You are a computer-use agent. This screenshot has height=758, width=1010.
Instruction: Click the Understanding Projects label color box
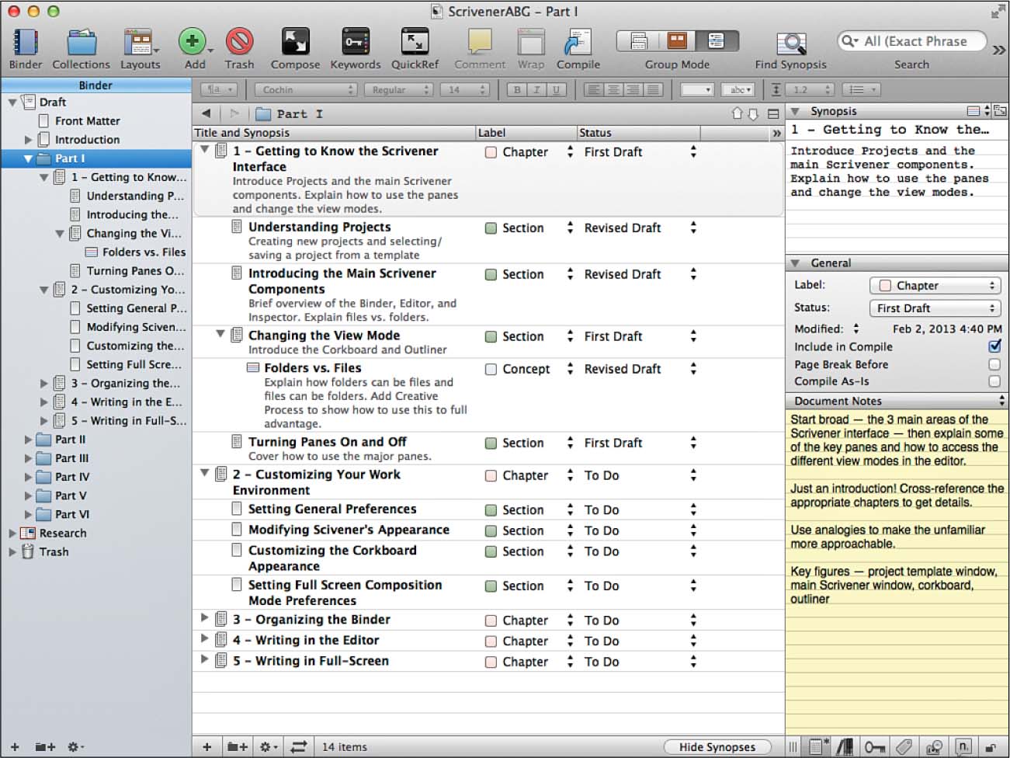(491, 228)
